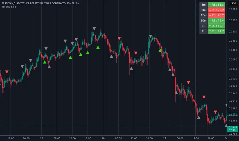
Task: Click the FARTCOIN/USD Tether Perpetual Swap title
Action: (40, 3)
